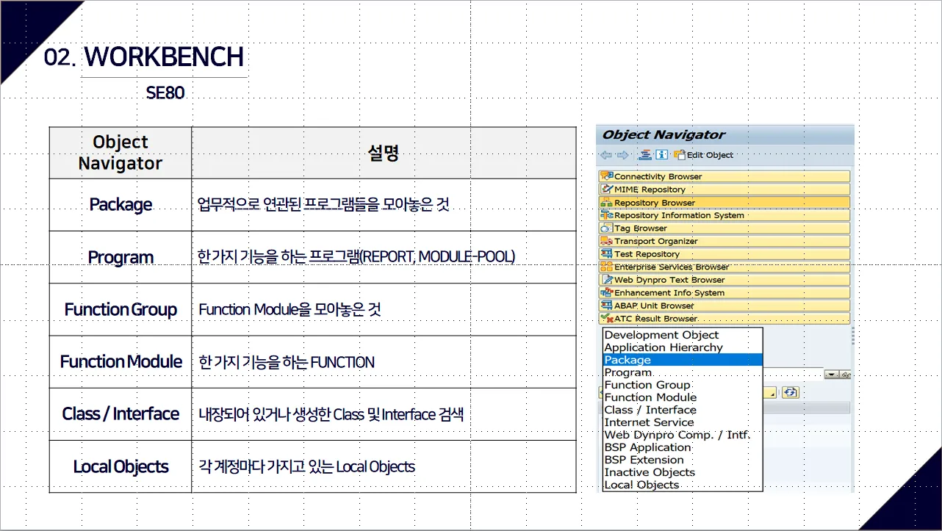This screenshot has width=942, height=531.
Task: Click the ATC Result Browser icon
Action: 606,318
